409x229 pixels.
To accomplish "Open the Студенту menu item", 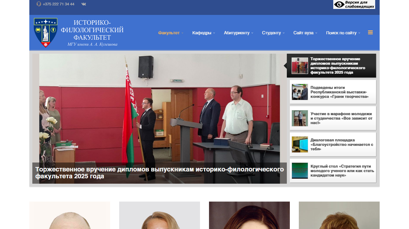I will point(271,33).
